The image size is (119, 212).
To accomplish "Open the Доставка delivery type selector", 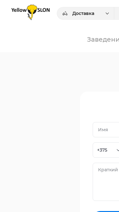I will [x=85, y=13].
